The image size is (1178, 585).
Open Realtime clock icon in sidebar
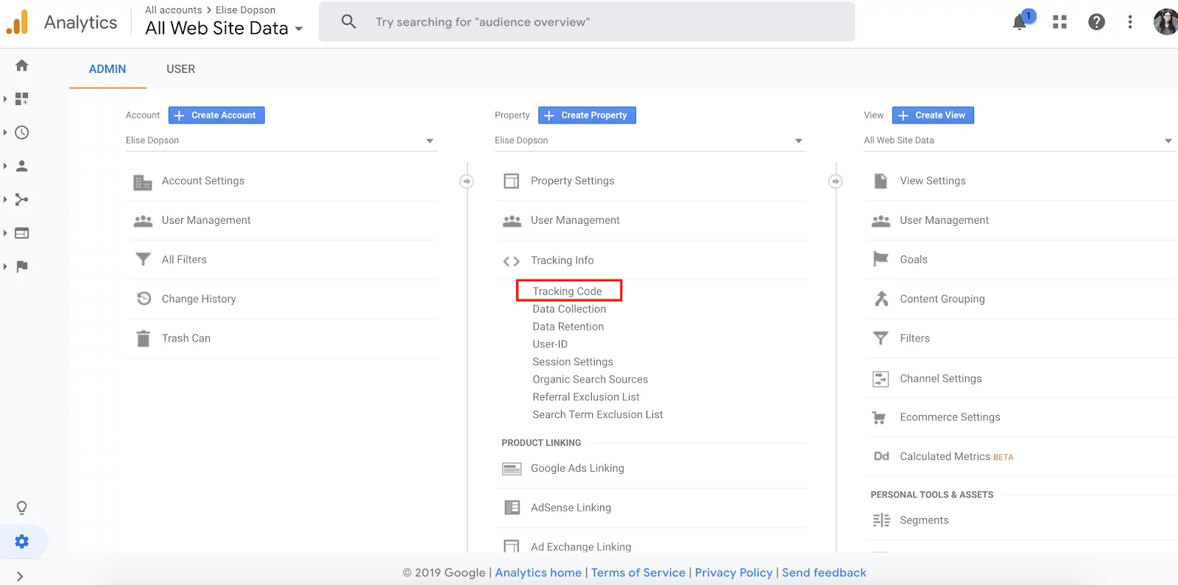point(22,132)
